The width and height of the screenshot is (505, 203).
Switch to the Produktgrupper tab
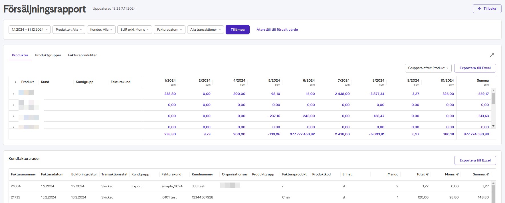(x=48, y=55)
